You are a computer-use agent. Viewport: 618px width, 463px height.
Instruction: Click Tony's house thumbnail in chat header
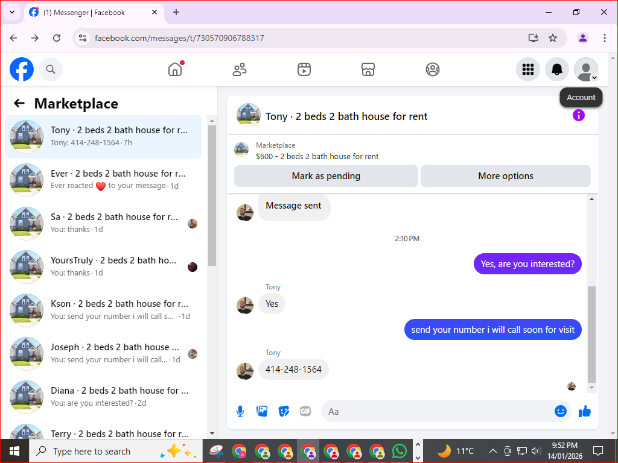click(248, 115)
